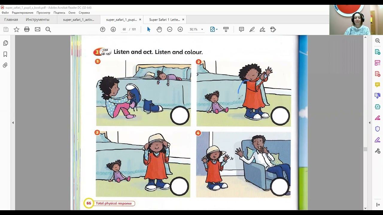Image resolution: width=383 pixels, height=215 pixels.
Task: Open Organize Pages tool in the right pane
Action: tap(378, 63)
